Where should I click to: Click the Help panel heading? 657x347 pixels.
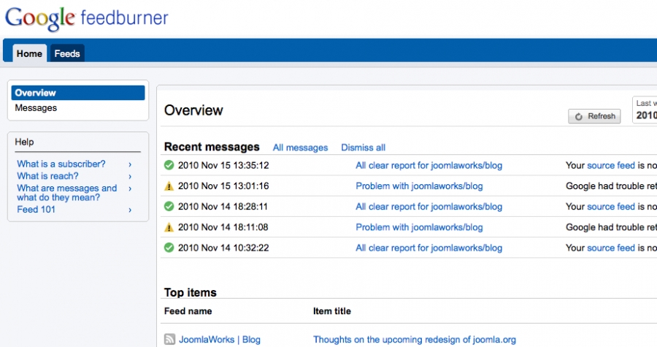(24, 142)
